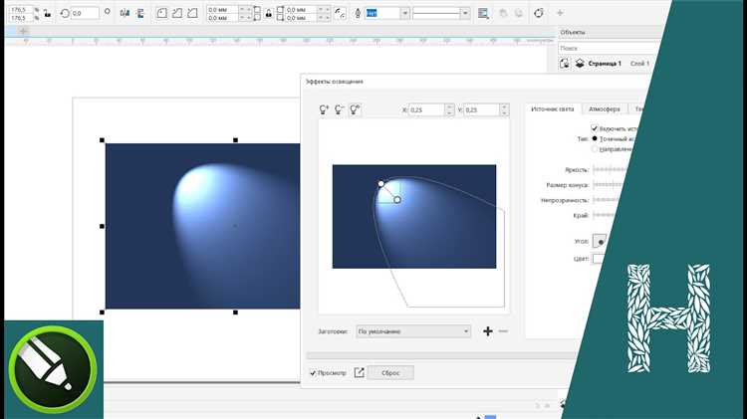Add a new light source with plus bulb
Image resolution: width=747 pixels, height=419 pixels.
(x=324, y=110)
